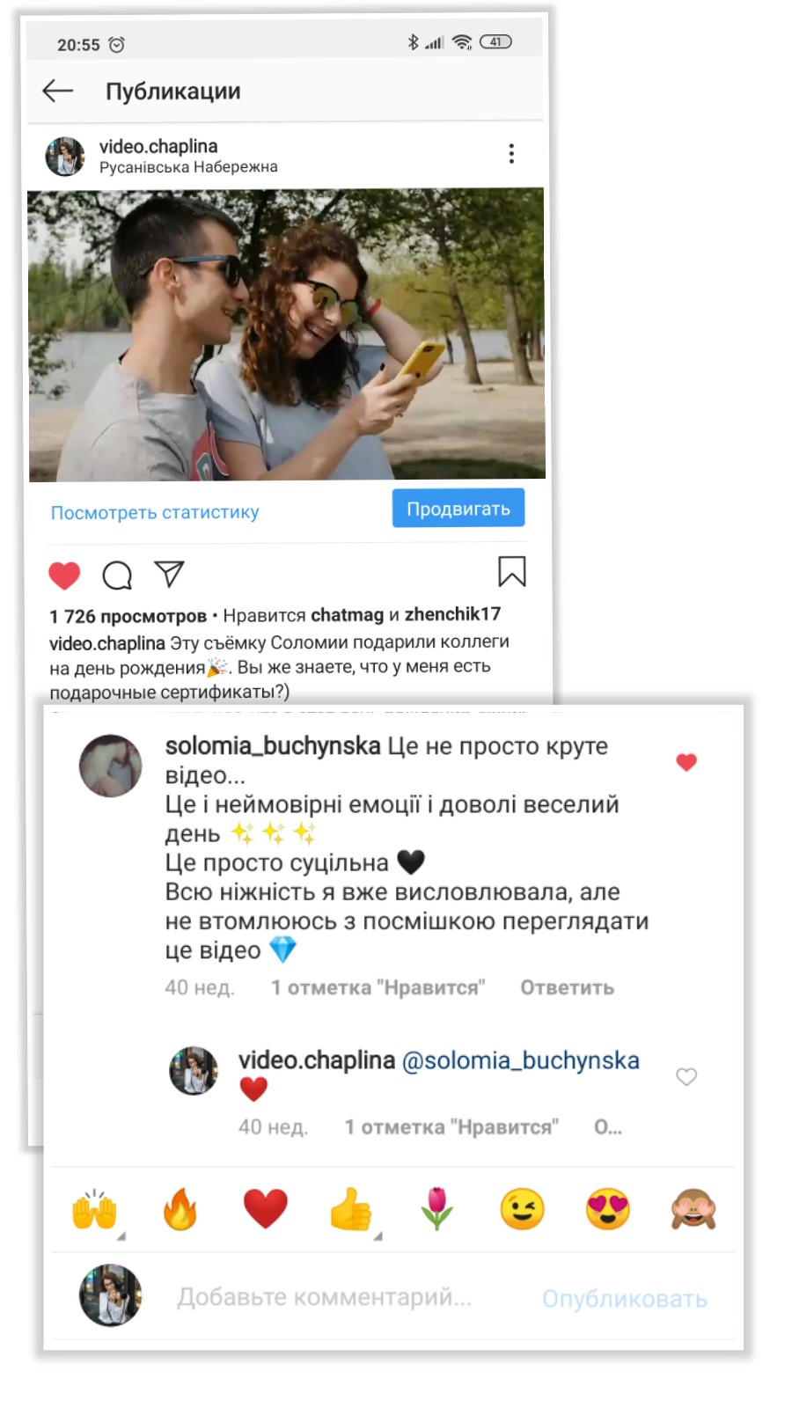The image size is (792, 1408).
Task: Insert the fire emoji
Action: (x=180, y=1209)
